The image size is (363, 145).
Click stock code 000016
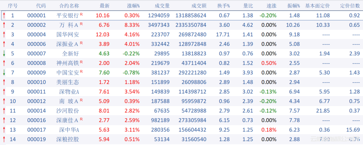[x=36, y=120]
